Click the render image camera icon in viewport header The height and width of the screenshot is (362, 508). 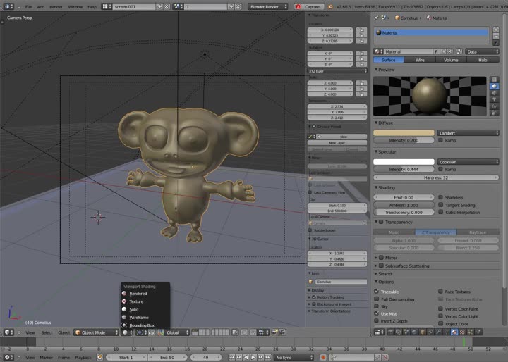pyautogui.click(x=275, y=332)
